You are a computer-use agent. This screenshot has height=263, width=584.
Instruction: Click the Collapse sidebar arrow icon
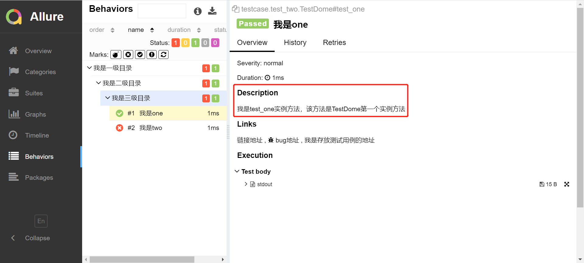pos(13,238)
